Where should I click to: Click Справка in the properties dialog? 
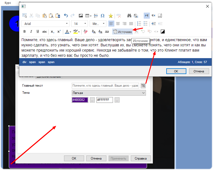coord(141,158)
